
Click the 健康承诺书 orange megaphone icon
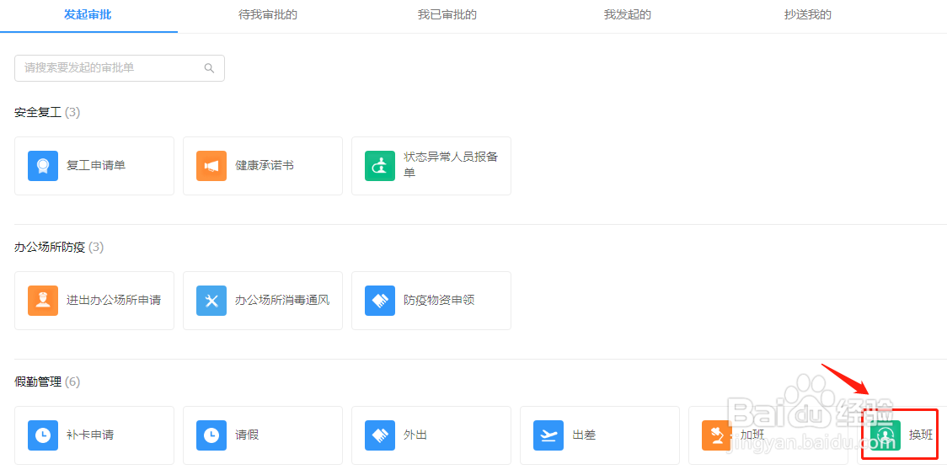[211, 166]
